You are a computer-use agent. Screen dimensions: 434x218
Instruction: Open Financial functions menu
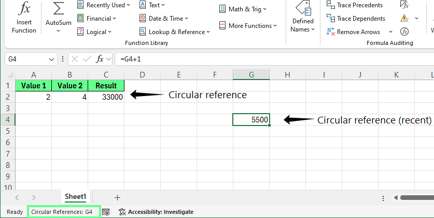pos(96,19)
